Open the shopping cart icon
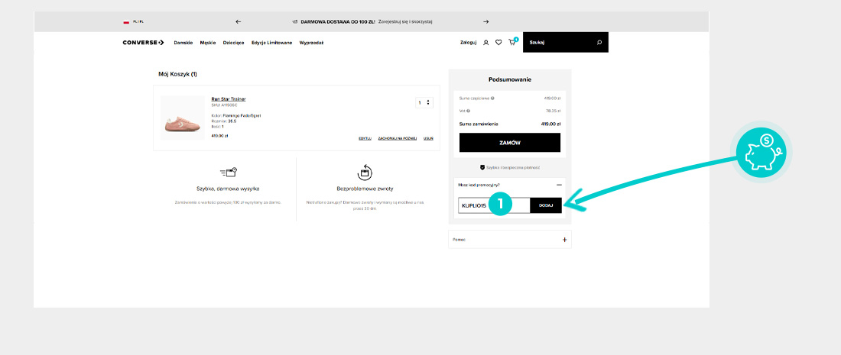The height and width of the screenshot is (355, 841). point(512,42)
